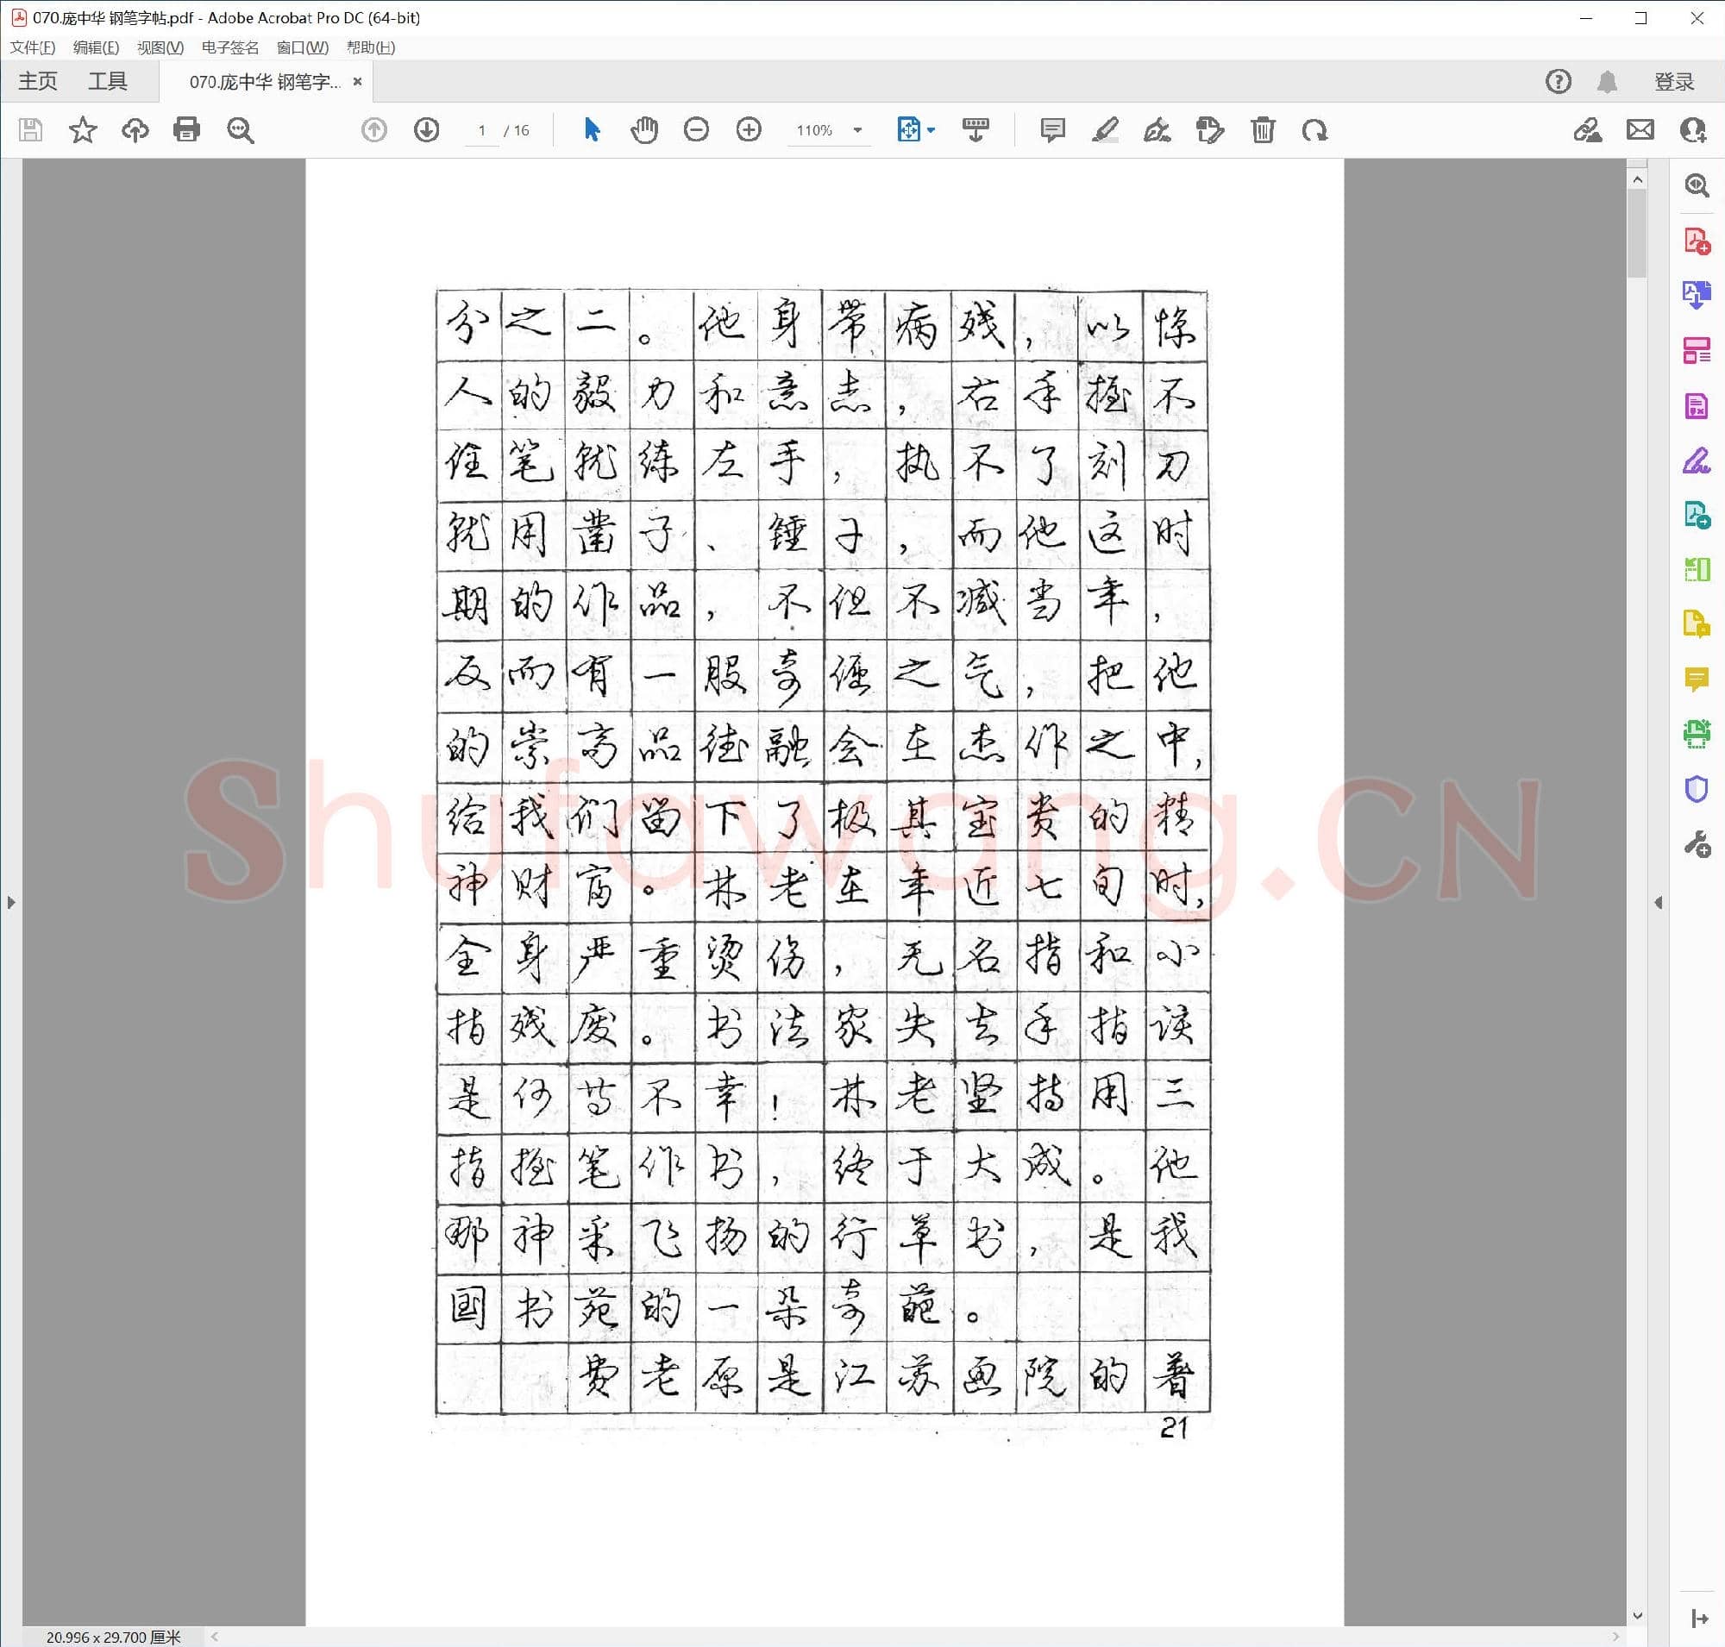
Task: Select the Hand tool in the toolbar
Action: (x=643, y=130)
